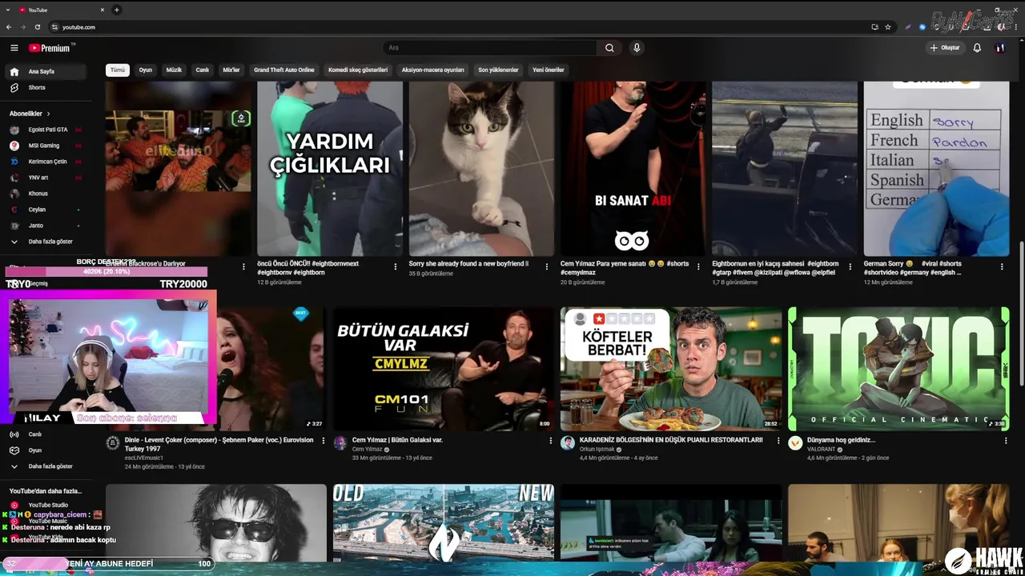Open Orkun Işıtmak channel avatar

(x=568, y=443)
